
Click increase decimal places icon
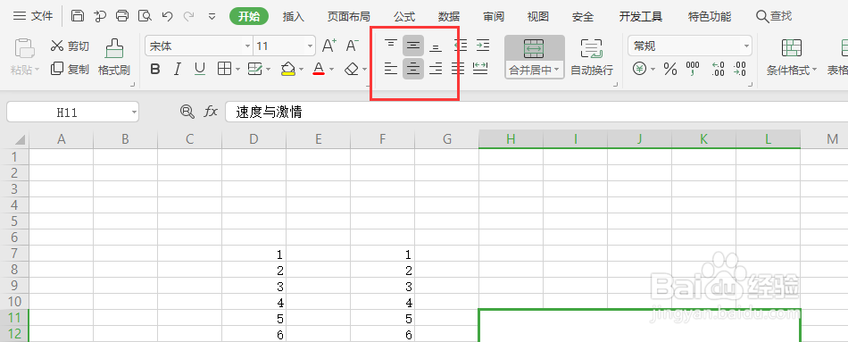719,69
